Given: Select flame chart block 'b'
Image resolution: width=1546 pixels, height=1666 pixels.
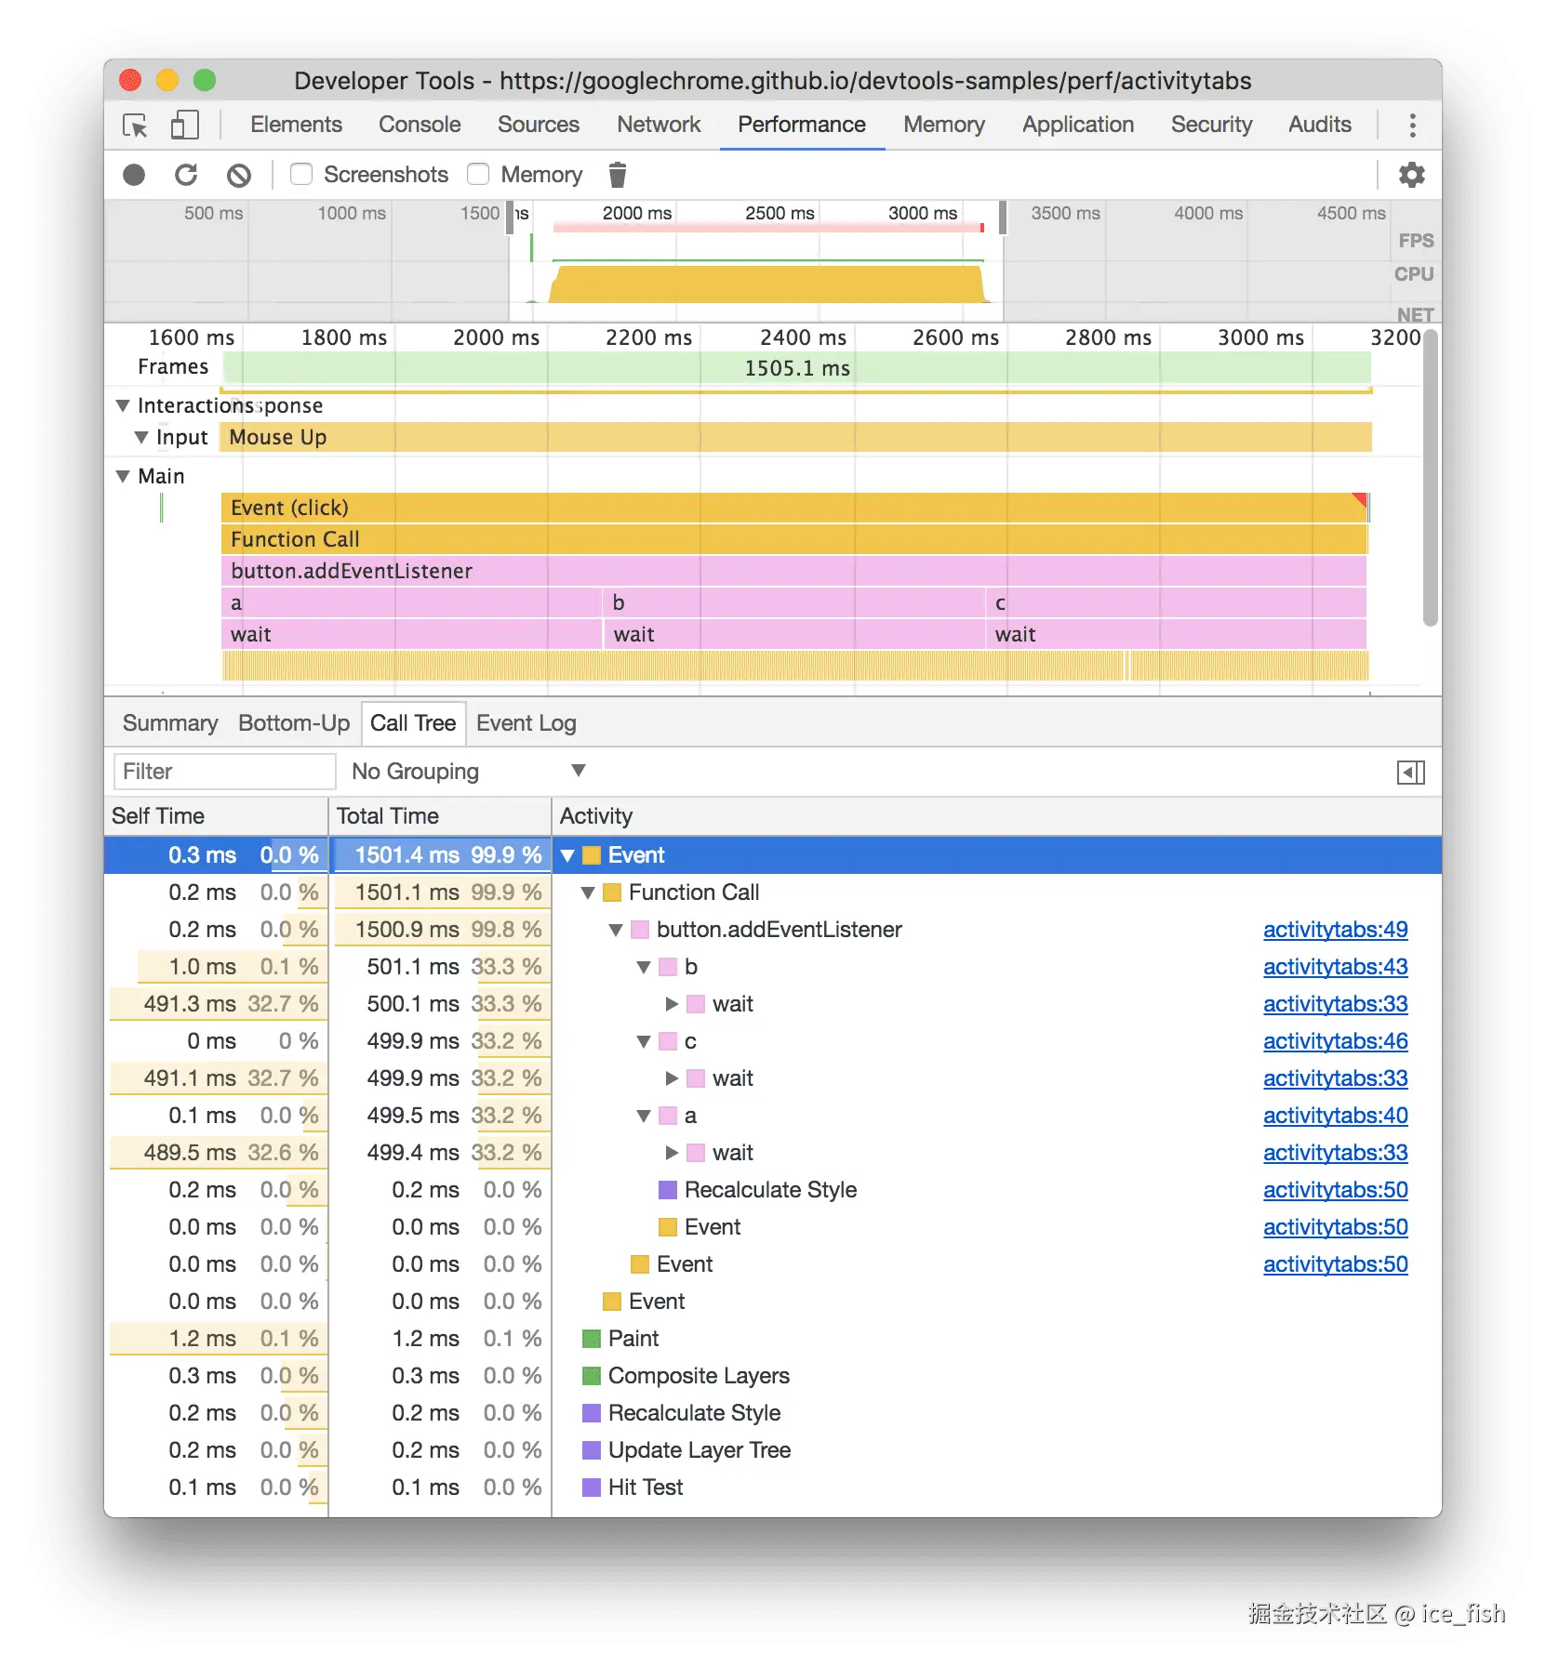Looking at the screenshot, I should [793, 602].
